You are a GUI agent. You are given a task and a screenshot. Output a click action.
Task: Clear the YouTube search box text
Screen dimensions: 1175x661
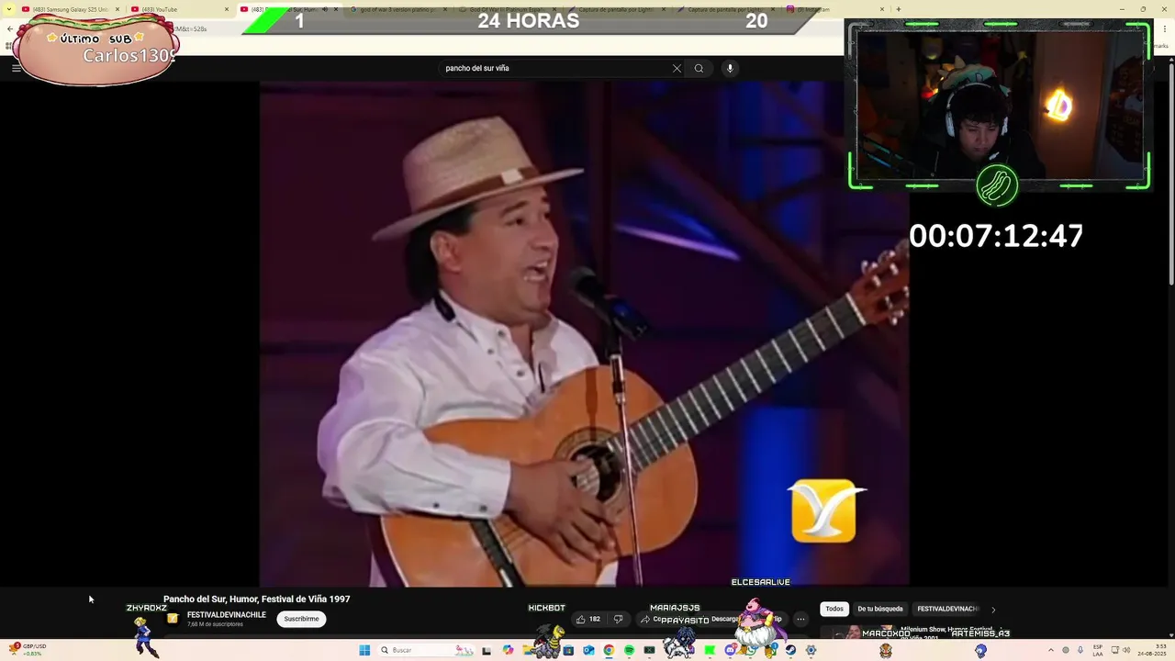[677, 68]
